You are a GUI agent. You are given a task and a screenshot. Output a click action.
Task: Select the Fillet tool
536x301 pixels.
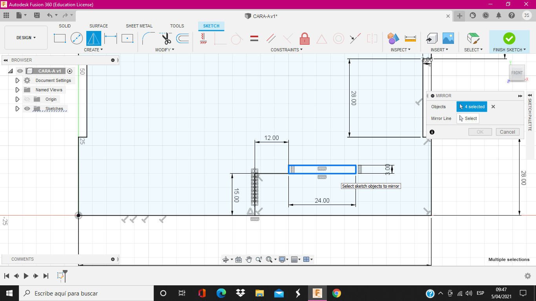coord(148,38)
